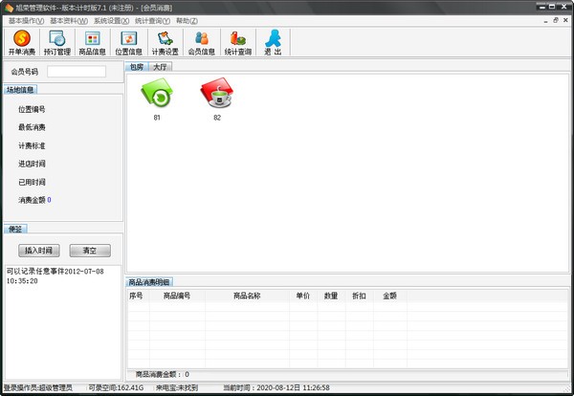Click the 位置编号 label
This screenshot has height=396, width=574.
pos(32,109)
